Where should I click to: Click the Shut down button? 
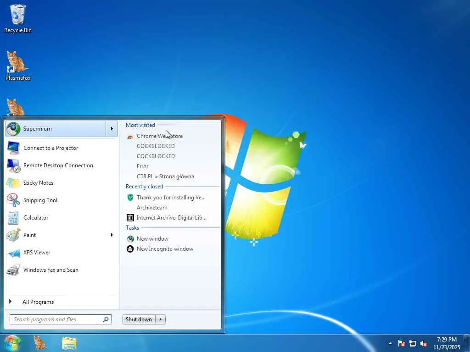pos(139,319)
